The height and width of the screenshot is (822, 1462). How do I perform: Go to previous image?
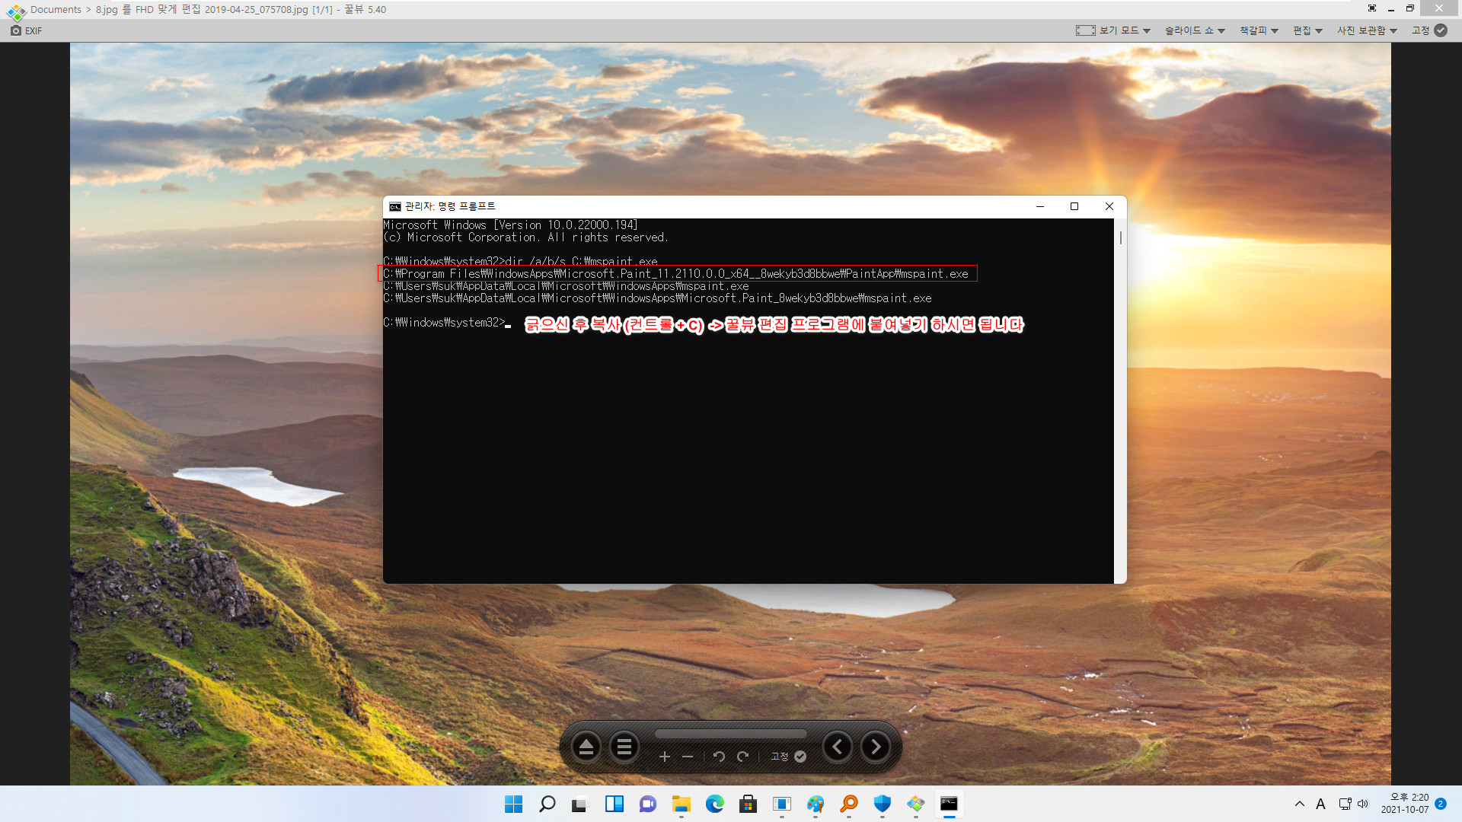pyautogui.click(x=838, y=747)
